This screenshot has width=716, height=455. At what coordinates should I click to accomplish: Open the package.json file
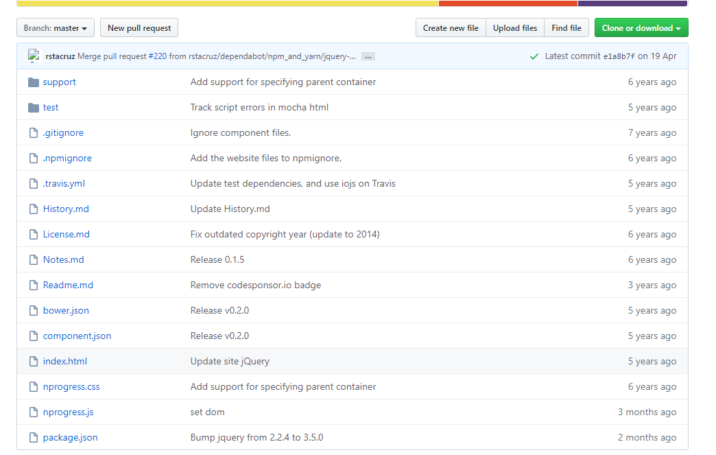tap(71, 437)
